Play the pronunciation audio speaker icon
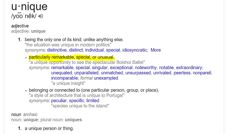226x134 pixels. point(41,16)
